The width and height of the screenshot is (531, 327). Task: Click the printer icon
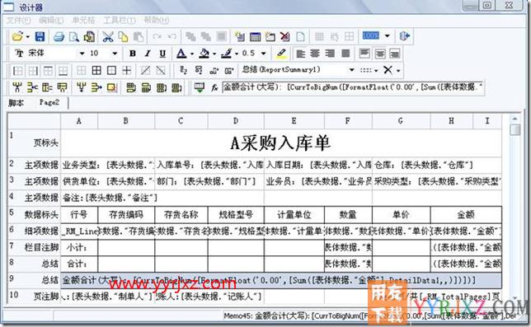tap(59, 36)
